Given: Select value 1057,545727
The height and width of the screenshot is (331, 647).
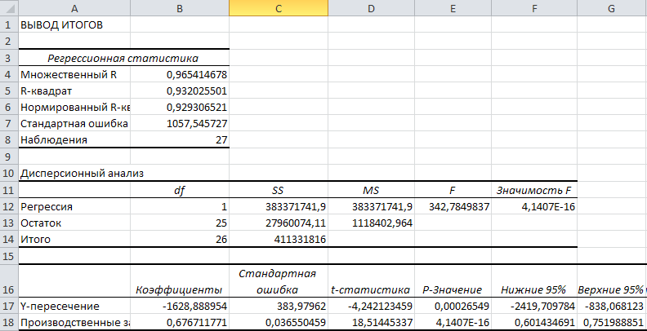Looking at the screenshot, I should (x=180, y=123).
